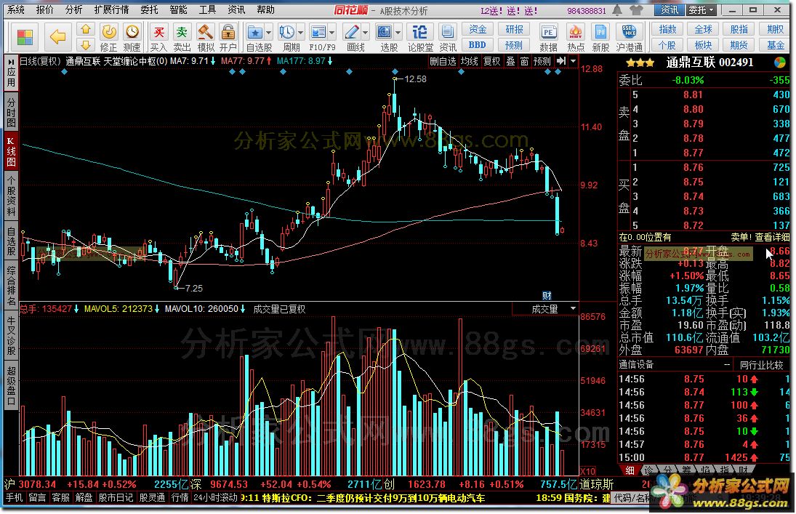
Task: Open the 分析 menu
Action: (x=73, y=9)
